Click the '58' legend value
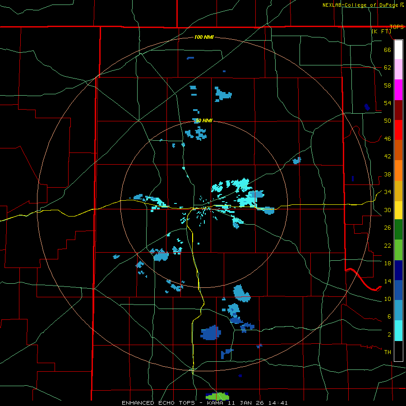The height and width of the screenshot is (406, 406). point(388,85)
